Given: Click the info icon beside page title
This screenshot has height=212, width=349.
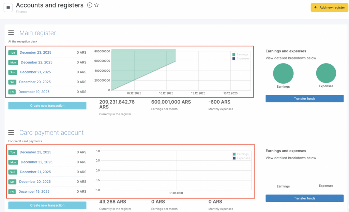Looking at the screenshot, I should point(90,5).
